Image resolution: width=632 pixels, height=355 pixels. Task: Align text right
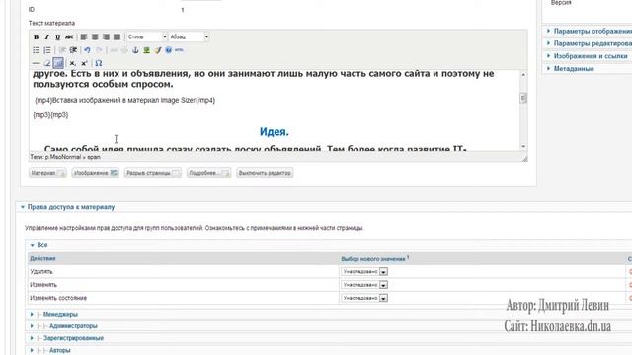[x=106, y=37]
